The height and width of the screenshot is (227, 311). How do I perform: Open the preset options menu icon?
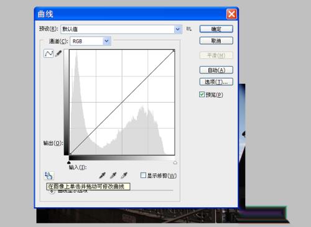(x=188, y=29)
